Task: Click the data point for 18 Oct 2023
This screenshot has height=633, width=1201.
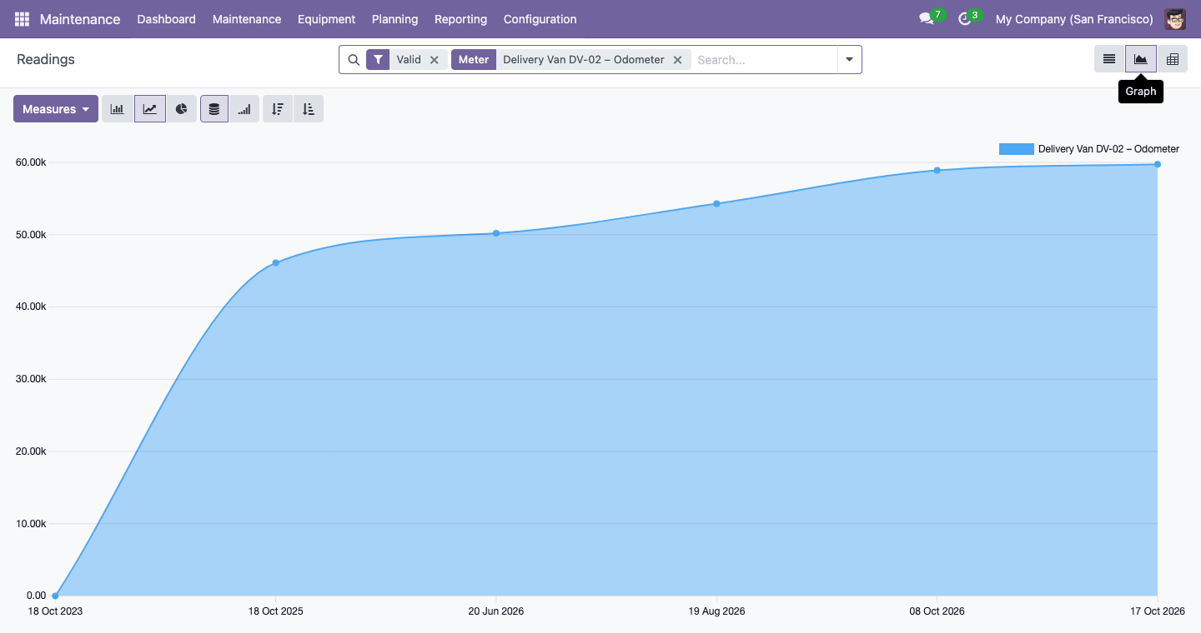Action: click(55, 596)
